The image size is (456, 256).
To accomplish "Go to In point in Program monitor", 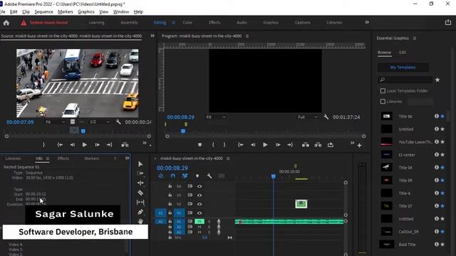I will [x=241, y=144].
